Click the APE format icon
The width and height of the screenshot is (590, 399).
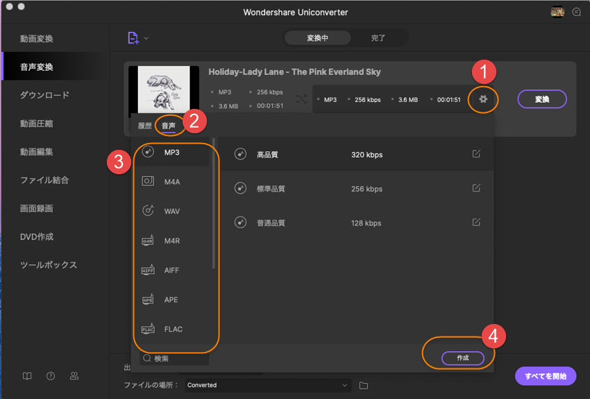point(148,299)
